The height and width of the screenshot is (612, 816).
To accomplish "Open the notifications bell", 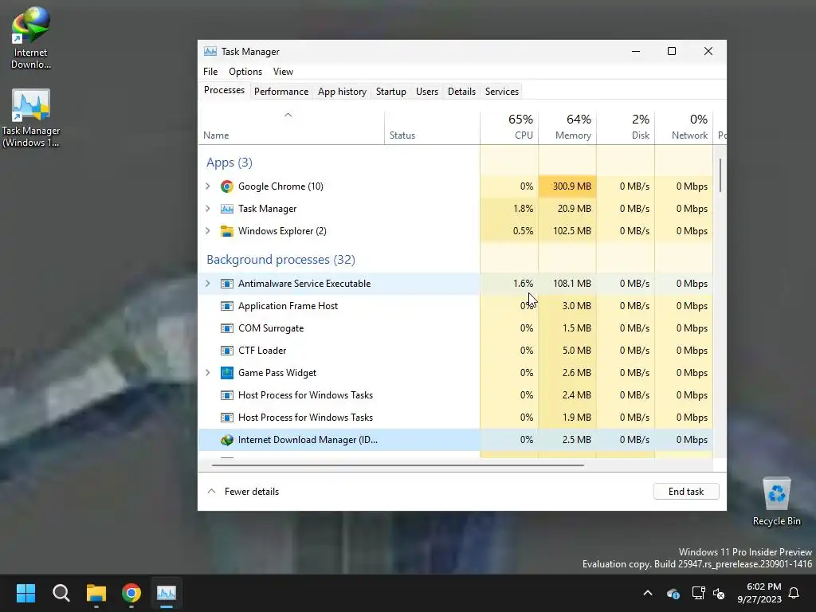I will pyautogui.click(x=794, y=593).
